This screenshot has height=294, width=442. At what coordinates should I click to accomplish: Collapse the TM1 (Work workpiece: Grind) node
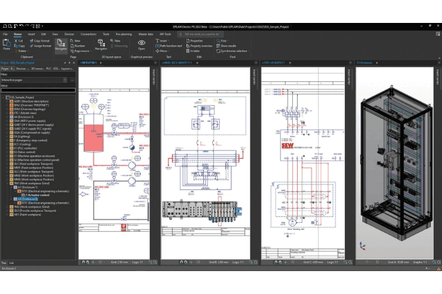tap(7, 183)
